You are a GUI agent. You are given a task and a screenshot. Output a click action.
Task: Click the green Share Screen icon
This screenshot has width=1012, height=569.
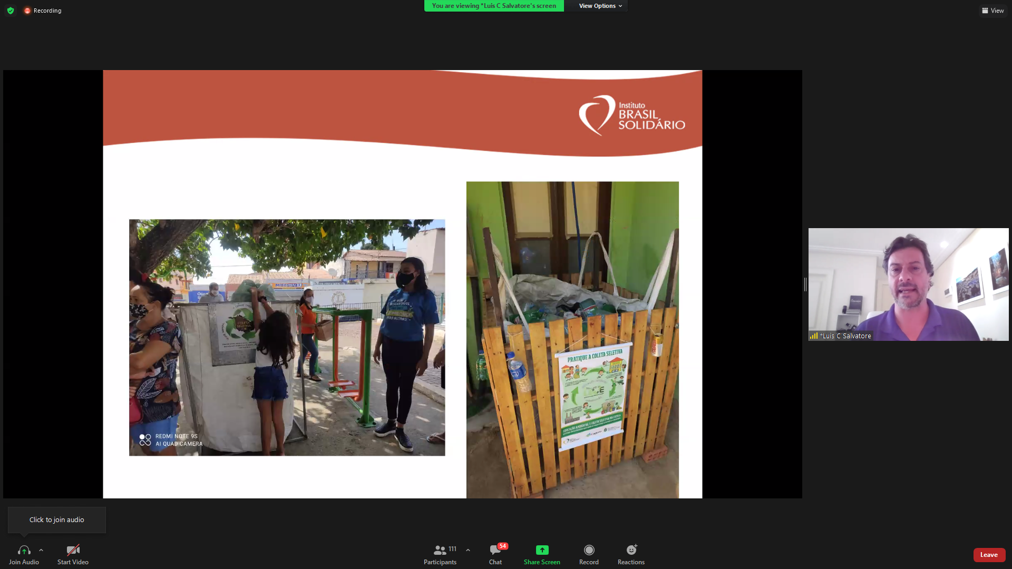pyautogui.click(x=542, y=550)
